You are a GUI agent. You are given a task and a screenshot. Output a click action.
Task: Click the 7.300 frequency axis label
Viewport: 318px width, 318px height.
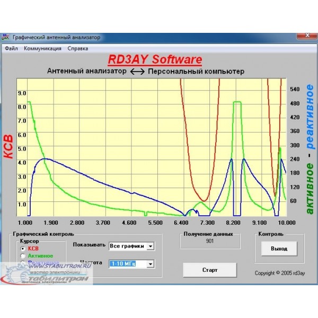(207, 223)
